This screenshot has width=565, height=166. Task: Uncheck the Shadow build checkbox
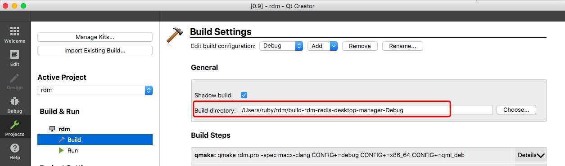click(x=244, y=95)
